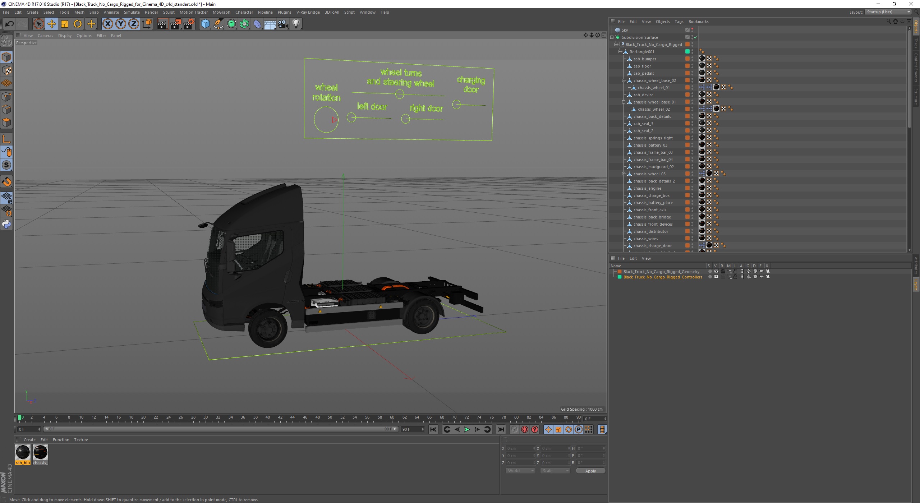Select the Live Selection tool

coord(38,24)
